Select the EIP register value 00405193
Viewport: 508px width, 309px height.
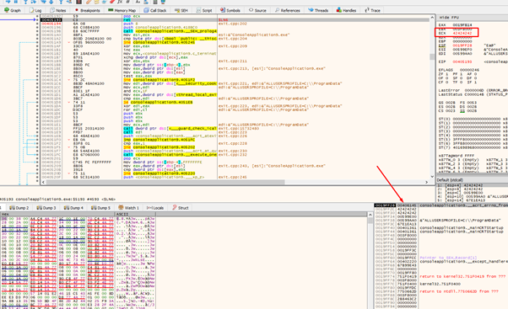pos(462,61)
